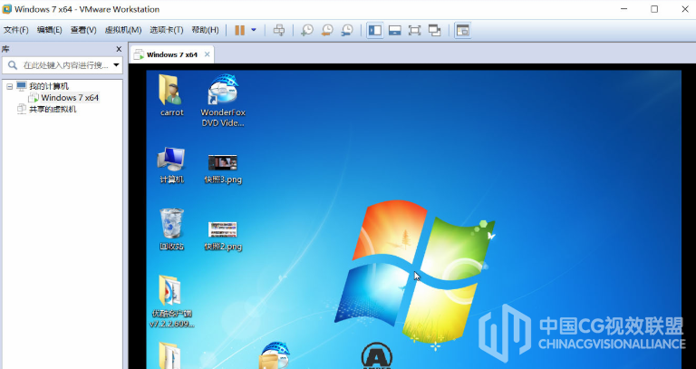Open the library search dropdown arrow
This screenshot has width=696, height=369.
[116, 65]
